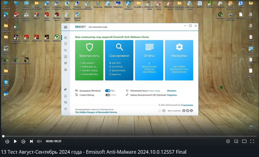Open the Emsisoft hamburger menu

(x=66, y=27)
